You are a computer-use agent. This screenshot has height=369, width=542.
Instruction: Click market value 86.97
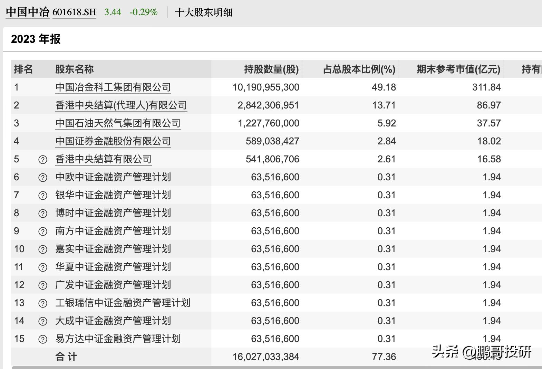[489, 105]
